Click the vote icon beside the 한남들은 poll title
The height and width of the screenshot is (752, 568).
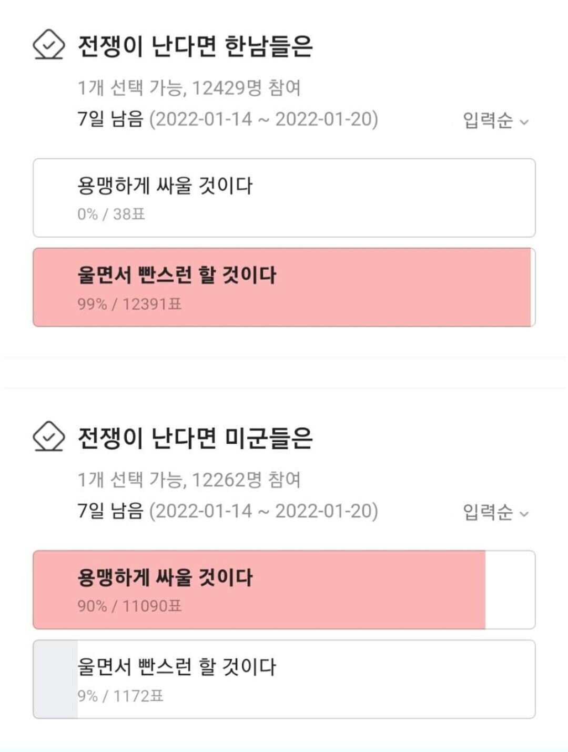pyautogui.click(x=49, y=45)
